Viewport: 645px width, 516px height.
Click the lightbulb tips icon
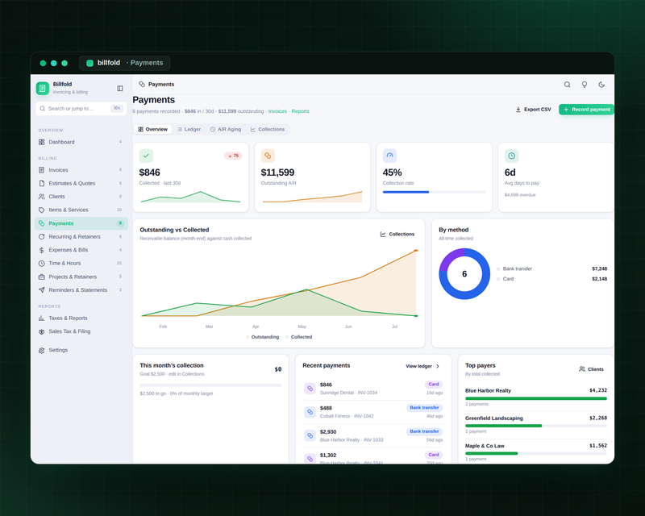tap(584, 85)
